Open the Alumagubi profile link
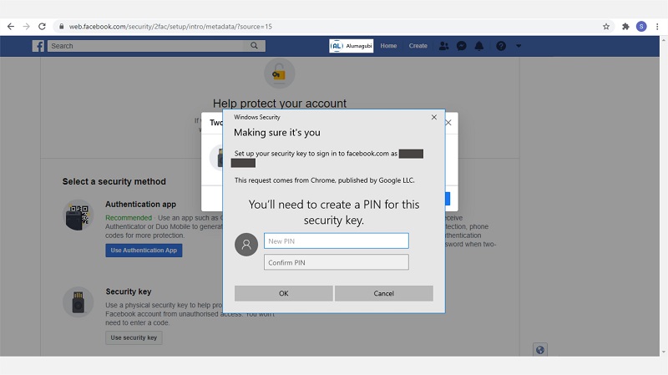 (351, 46)
